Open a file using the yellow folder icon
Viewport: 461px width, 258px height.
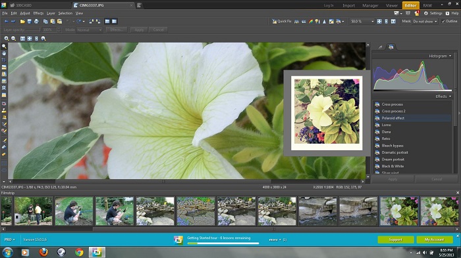[x=22, y=22]
